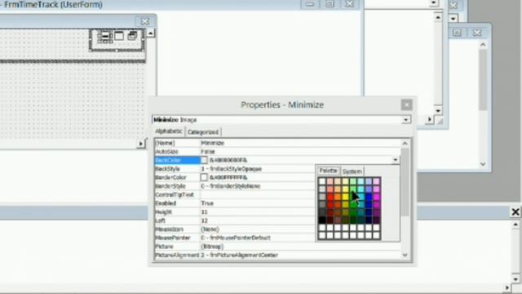The height and width of the screenshot is (294, 522).
Task: Click the Enabled value True
Action: pyautogui.click(x=207, y=203)
